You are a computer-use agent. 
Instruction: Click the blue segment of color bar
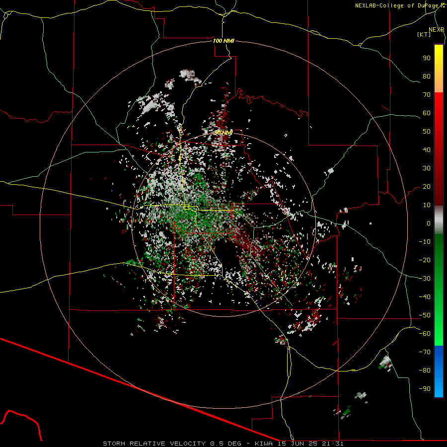[x=439, y=372]
